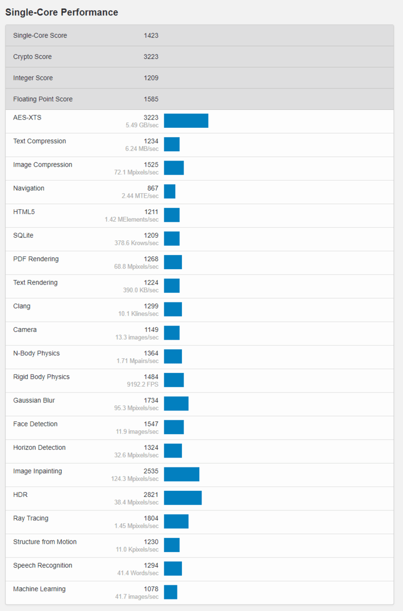Click the Floating Point Score row
Image resolution: width=403 pixels, height=611 pixels.
tap(199, 99)
